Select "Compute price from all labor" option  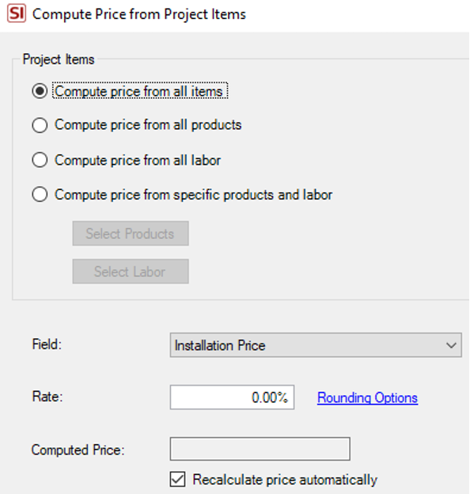point(40,160)
